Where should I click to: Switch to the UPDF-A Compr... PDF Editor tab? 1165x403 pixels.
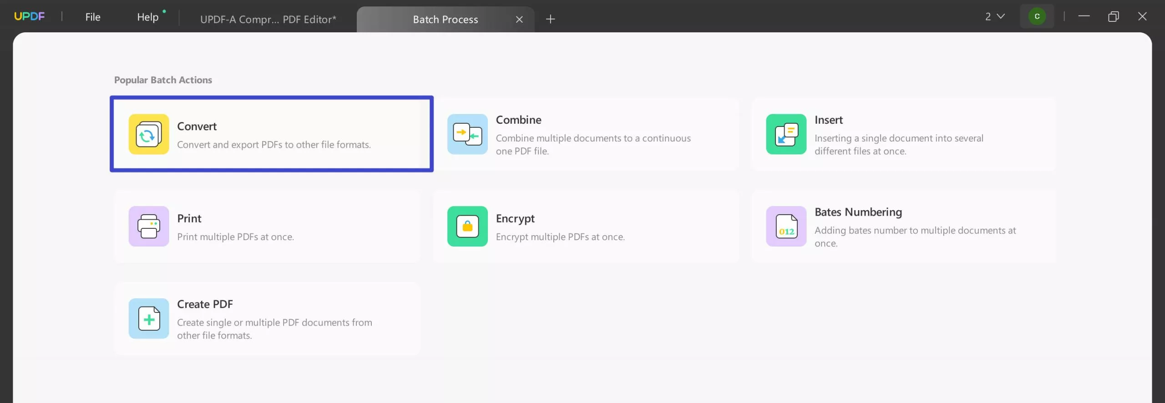click(268, 19)
